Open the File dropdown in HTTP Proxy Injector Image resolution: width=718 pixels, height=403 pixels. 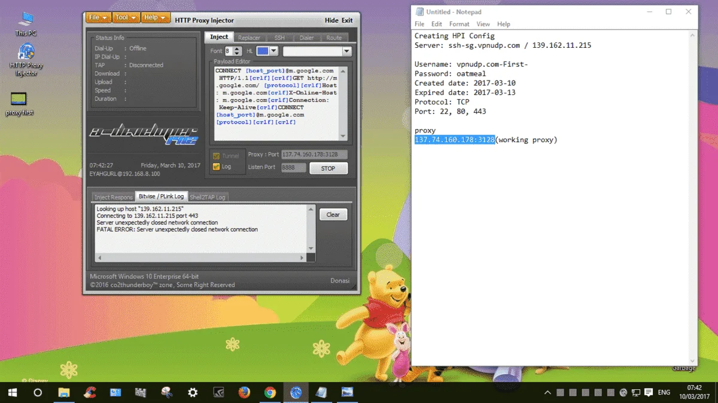(98, 18)
